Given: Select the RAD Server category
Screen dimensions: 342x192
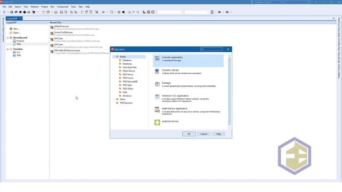Looking at the screenshot, I should point(128,75).
